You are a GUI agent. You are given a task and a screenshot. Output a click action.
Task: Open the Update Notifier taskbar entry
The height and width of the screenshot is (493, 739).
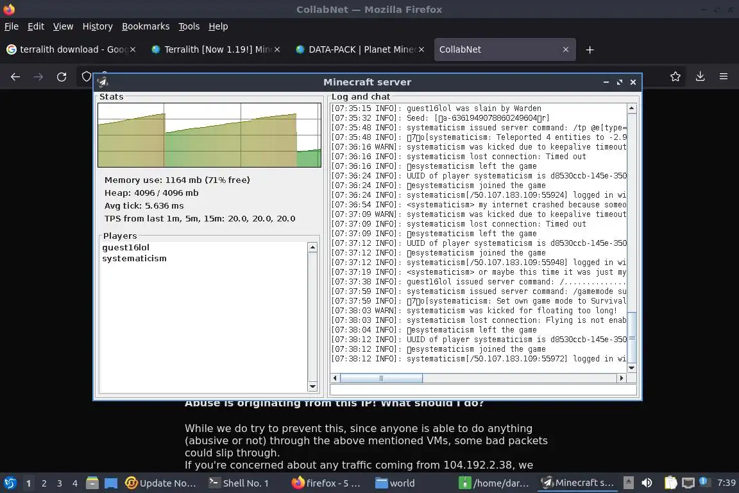coord(161,483)
